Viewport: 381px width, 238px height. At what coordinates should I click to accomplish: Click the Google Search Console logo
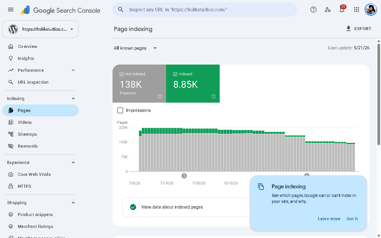point(60,10)
